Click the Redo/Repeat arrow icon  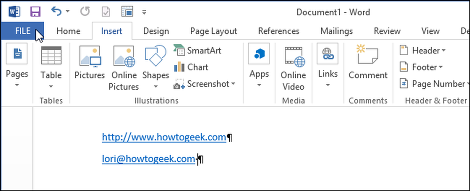pos(85,12)
